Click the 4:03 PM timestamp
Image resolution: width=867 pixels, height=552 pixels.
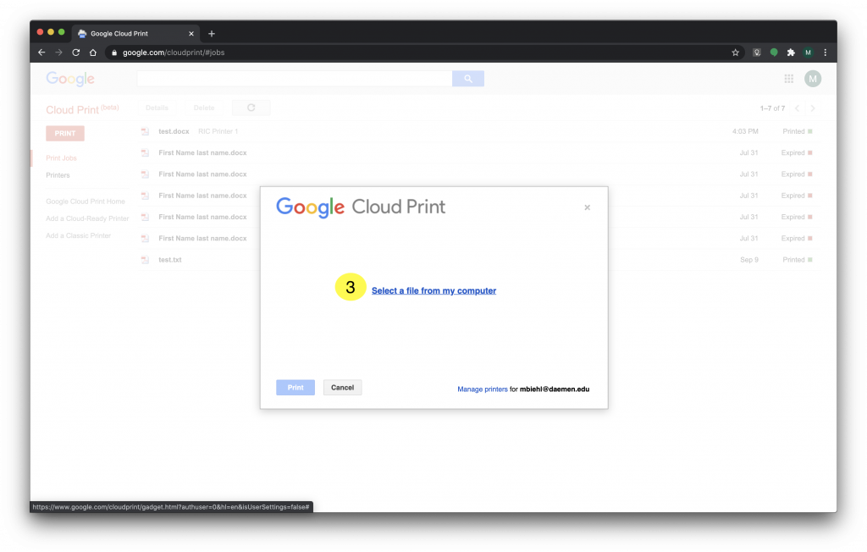click(745, 131)
